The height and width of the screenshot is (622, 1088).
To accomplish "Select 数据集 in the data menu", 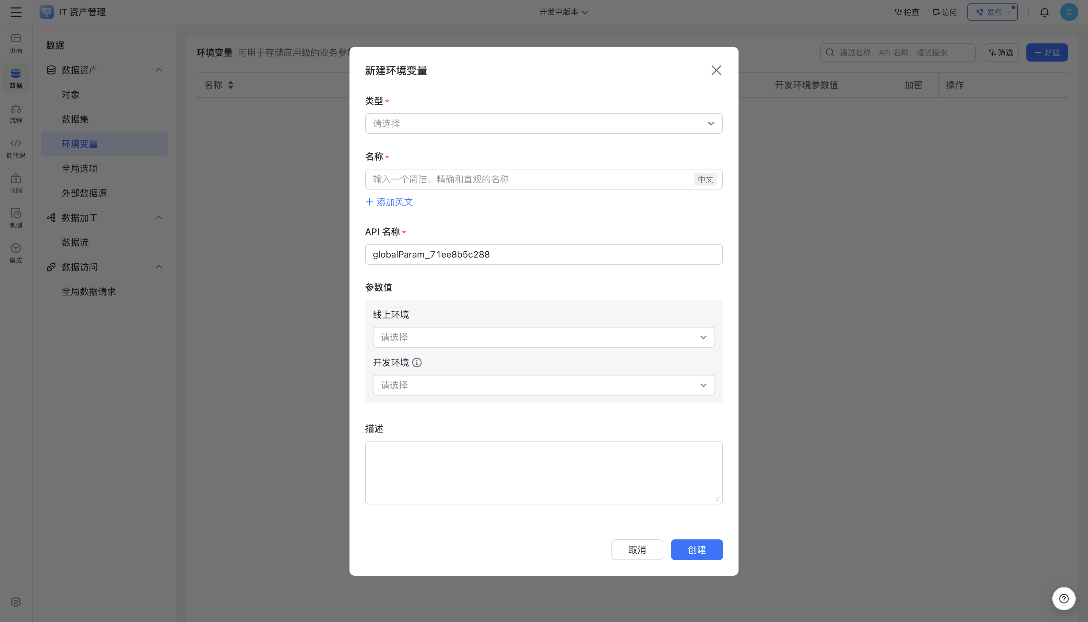I will (104, 119).
